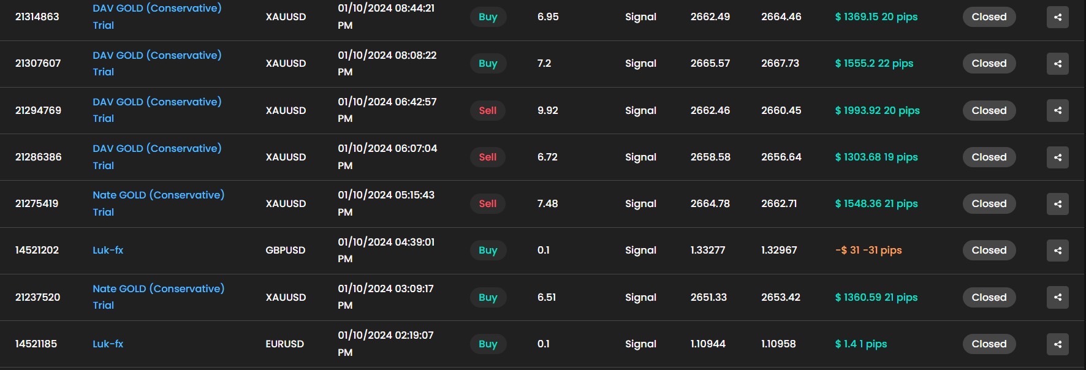The height and width of the screenshot is (370, 1086).
Task: Open Luk-fx link for the EURUSD trade
Action: 108,344
